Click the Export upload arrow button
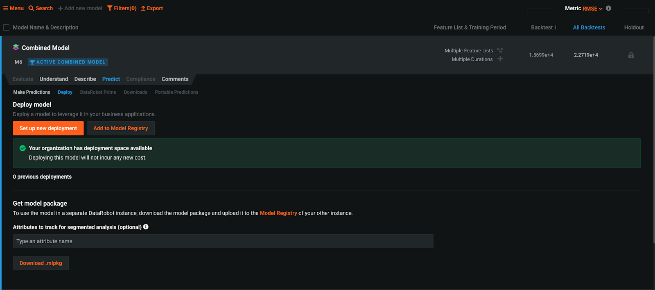 [152, 8]
